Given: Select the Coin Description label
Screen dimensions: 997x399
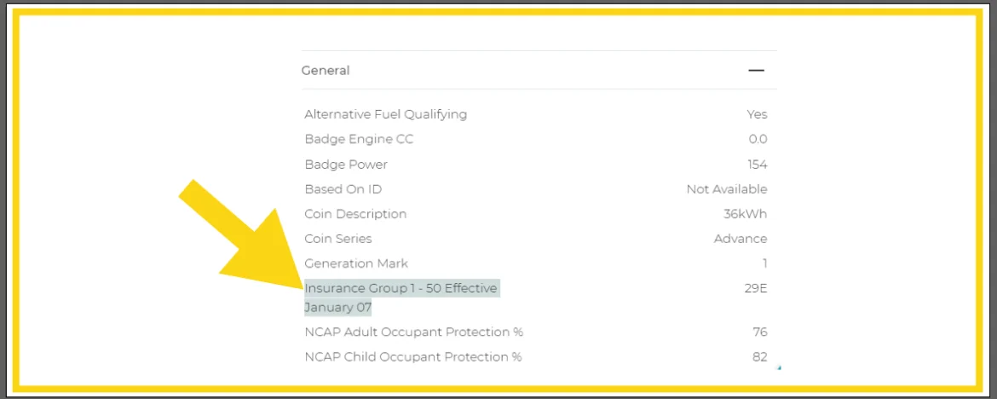Looking at the screenshot, I should tap(355, 214).
